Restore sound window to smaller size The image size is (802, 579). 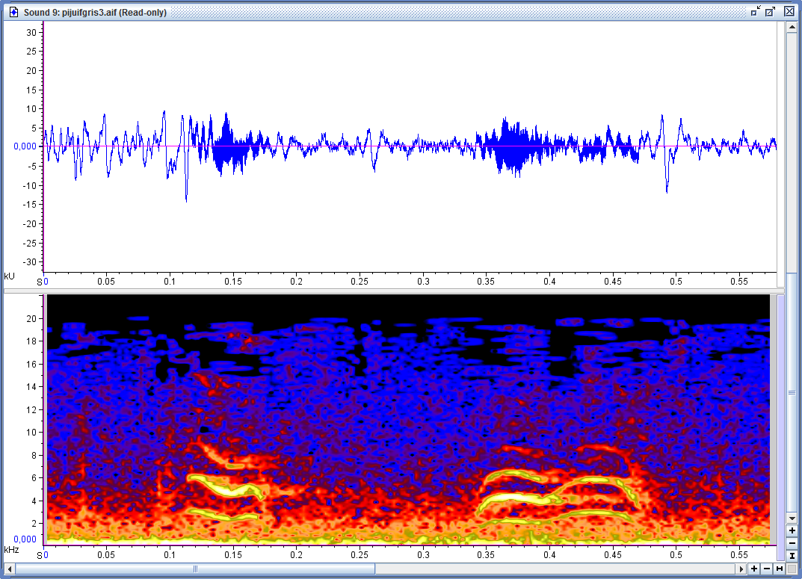coord(756,11)
